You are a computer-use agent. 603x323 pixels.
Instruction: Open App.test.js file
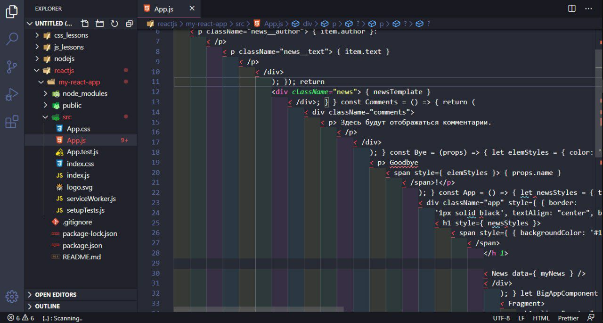click(82, 152)
